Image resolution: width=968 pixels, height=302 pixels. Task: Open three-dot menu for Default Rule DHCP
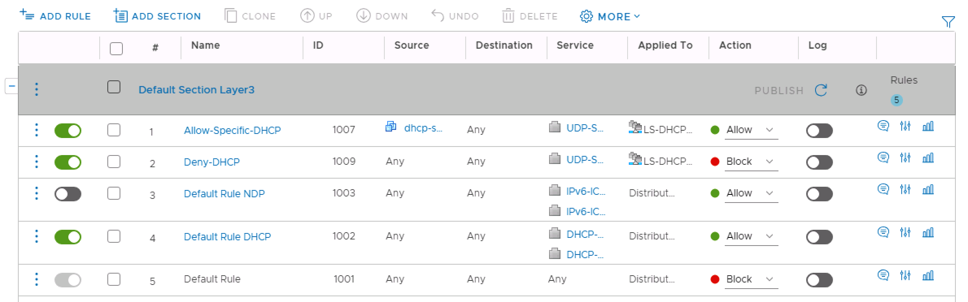[x=37, y=236]
